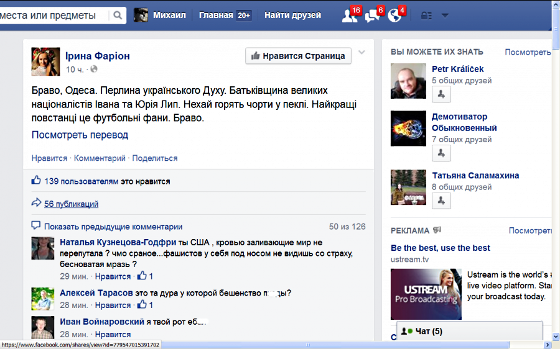Toggle Нравится under Ірина Фаріон's post
Image resolution: width=560 pixels, height=349 pixels.
(49, 158)
